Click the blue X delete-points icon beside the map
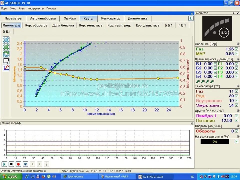Image resolution: width=240 pixels, height=180 pixels. click(x=6, y=40)
